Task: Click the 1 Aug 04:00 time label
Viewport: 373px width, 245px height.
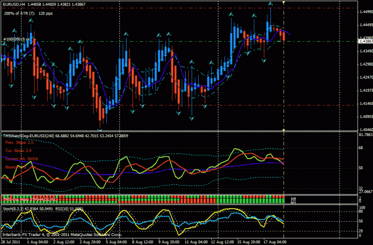Action: point(38,242)
